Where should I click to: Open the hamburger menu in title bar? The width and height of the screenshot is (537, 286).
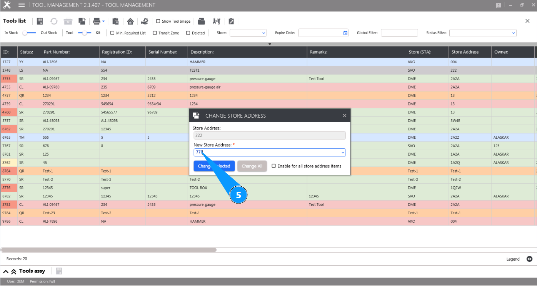(x=22, y=5)
